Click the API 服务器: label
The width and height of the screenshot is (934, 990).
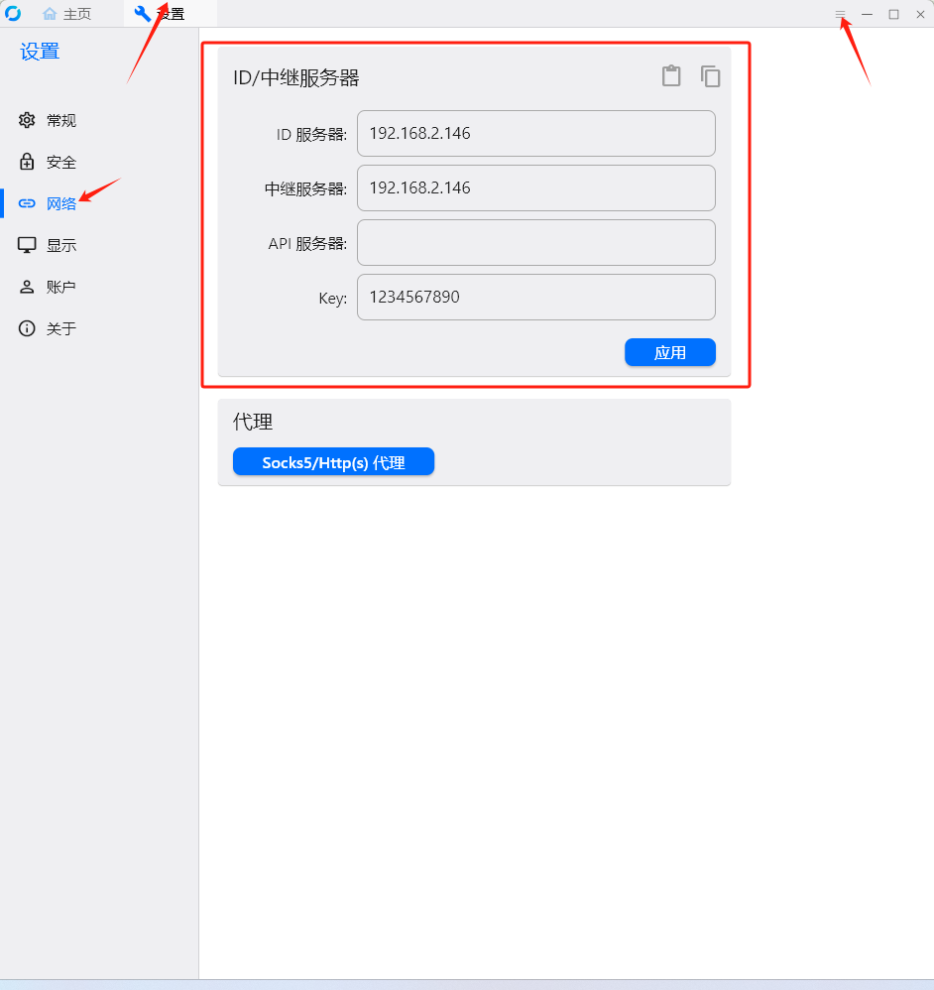[x=307, y=244]
